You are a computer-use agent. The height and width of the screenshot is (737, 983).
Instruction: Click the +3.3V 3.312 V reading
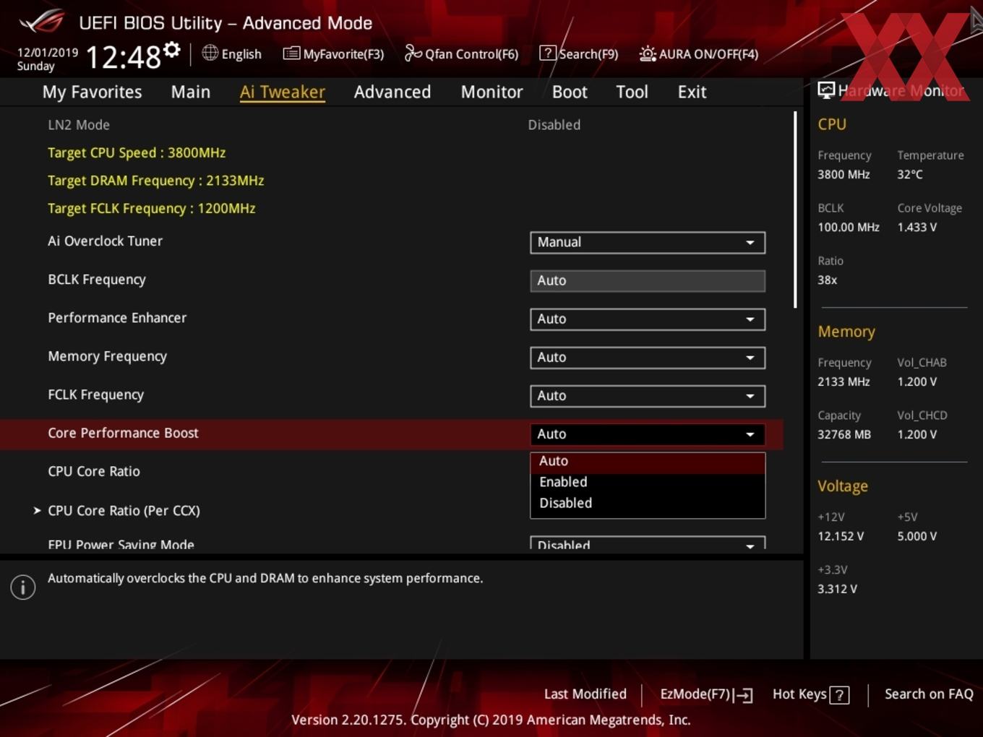point(837,589)
